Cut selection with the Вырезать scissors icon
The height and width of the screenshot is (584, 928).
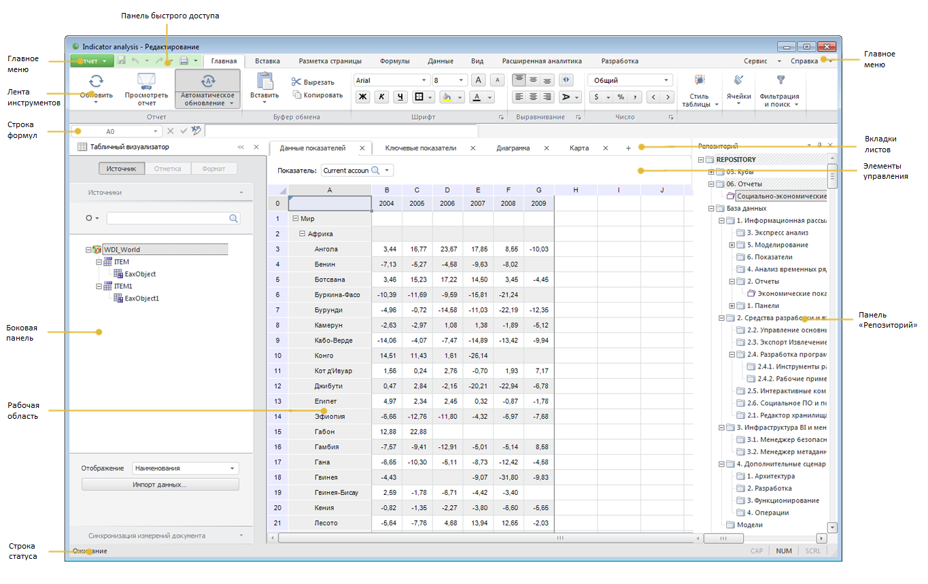(x=296, y=82)
